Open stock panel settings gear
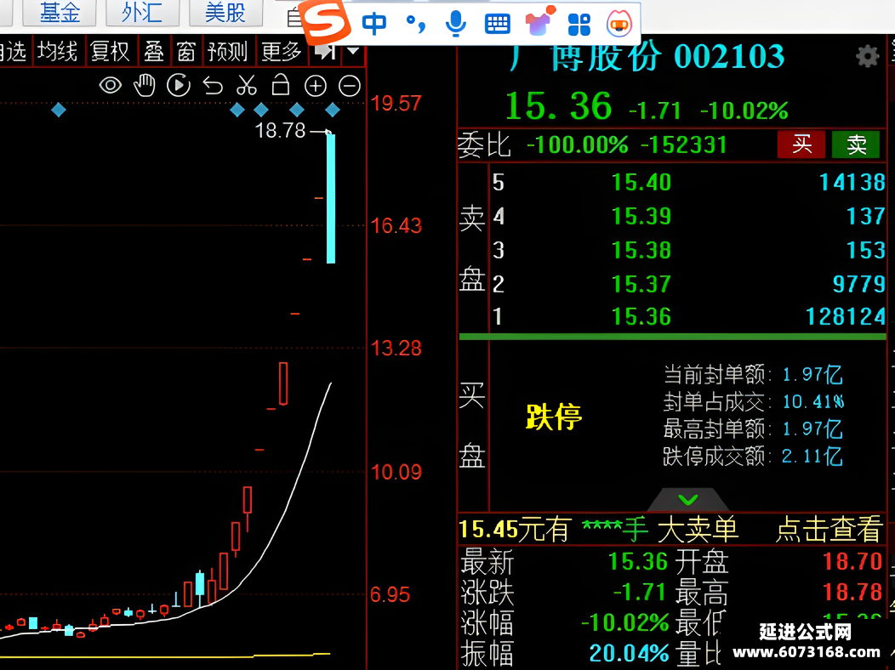This screenshot has width=895, height=670. 867,56
